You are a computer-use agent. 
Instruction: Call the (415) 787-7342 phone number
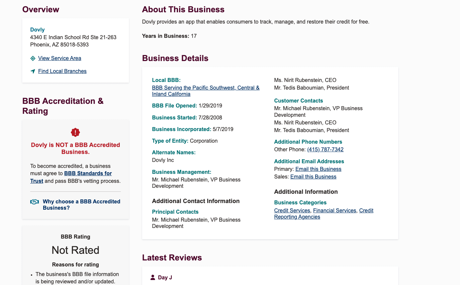(325, 149)
